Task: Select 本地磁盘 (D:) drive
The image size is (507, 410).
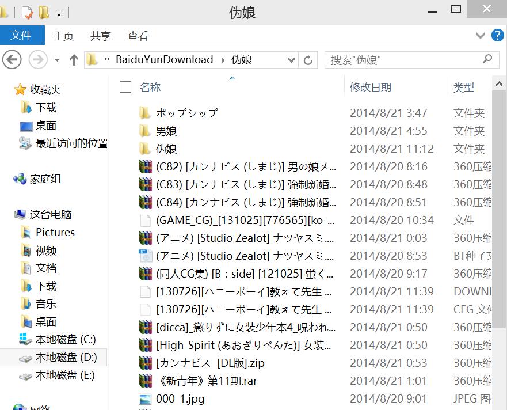Action: point(66,357)
